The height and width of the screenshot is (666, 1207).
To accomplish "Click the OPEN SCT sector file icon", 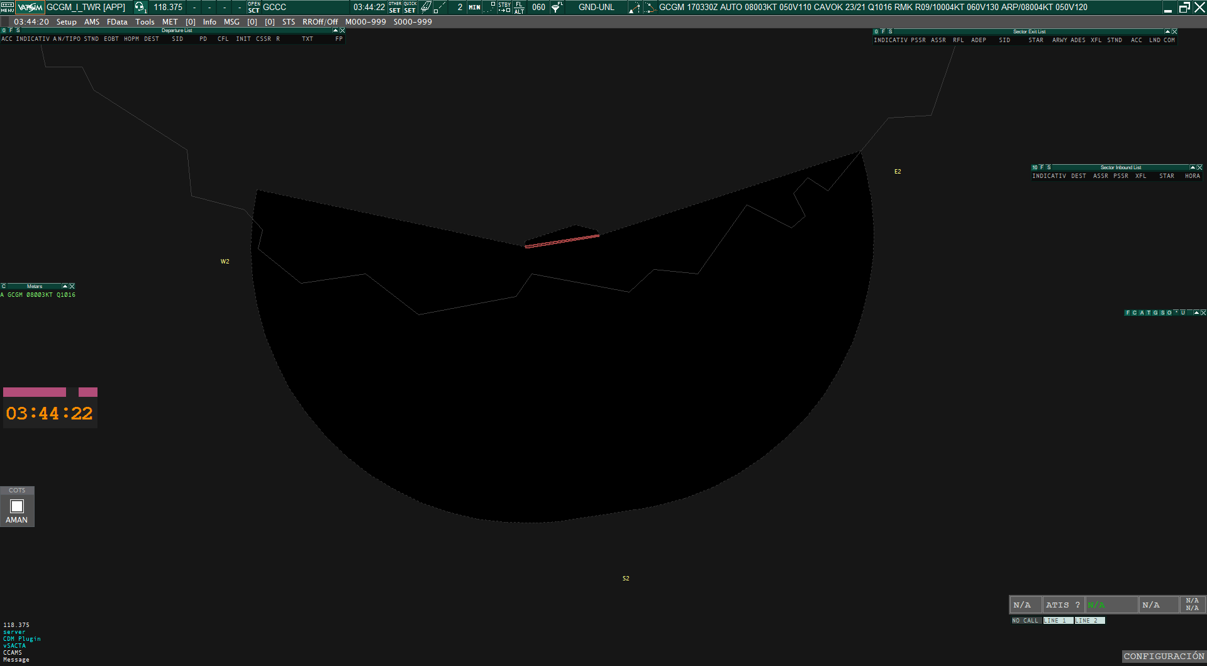I will coord(253,8).
